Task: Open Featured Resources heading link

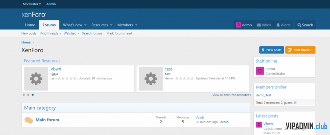Action: point(42,61)
